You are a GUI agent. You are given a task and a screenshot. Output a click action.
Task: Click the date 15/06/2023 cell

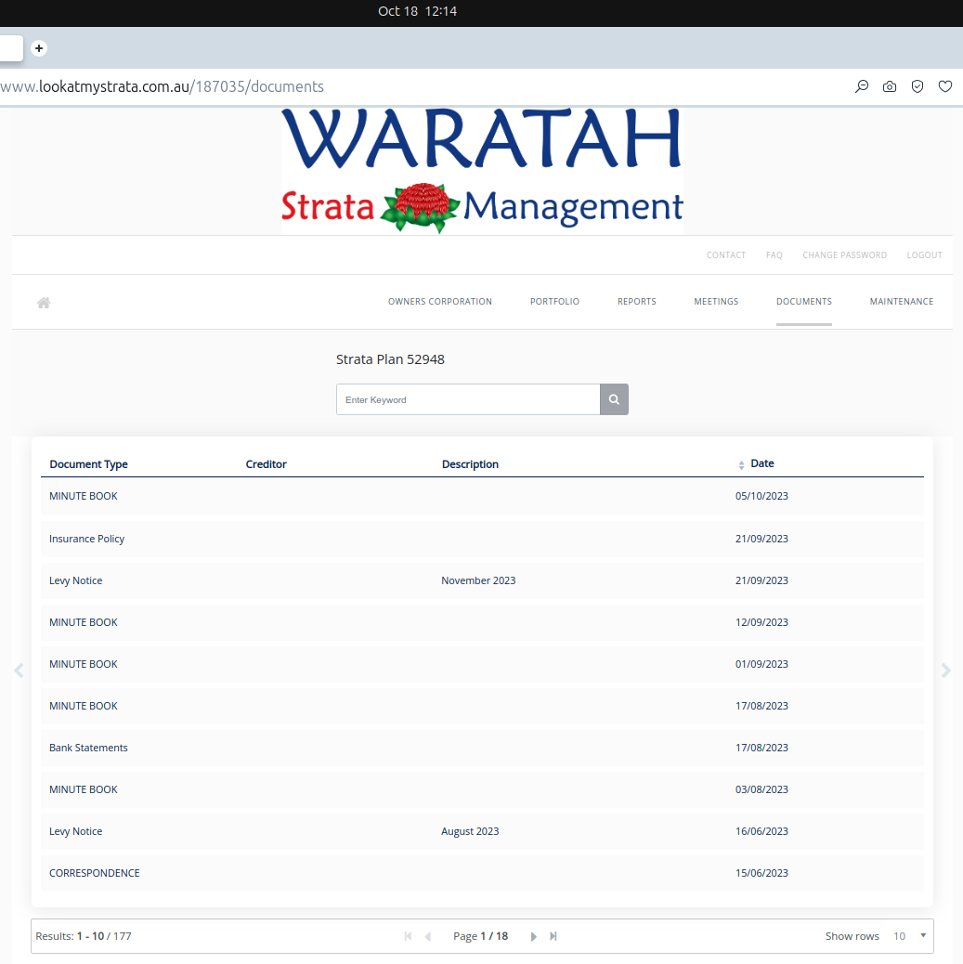(x=761, y=873)
